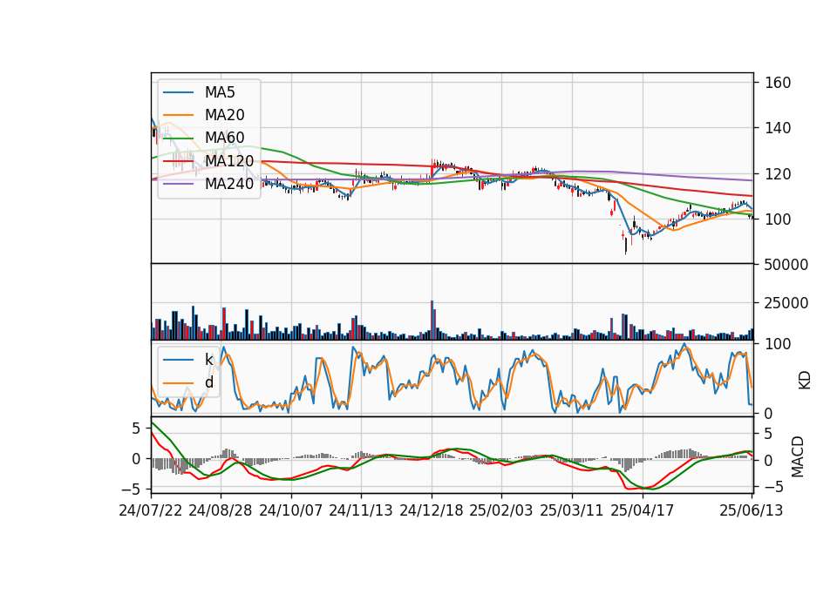Click the 24/10/07 date axis label
The height and width of the screenshot is (601, 837).
click(x=291, y=510)
